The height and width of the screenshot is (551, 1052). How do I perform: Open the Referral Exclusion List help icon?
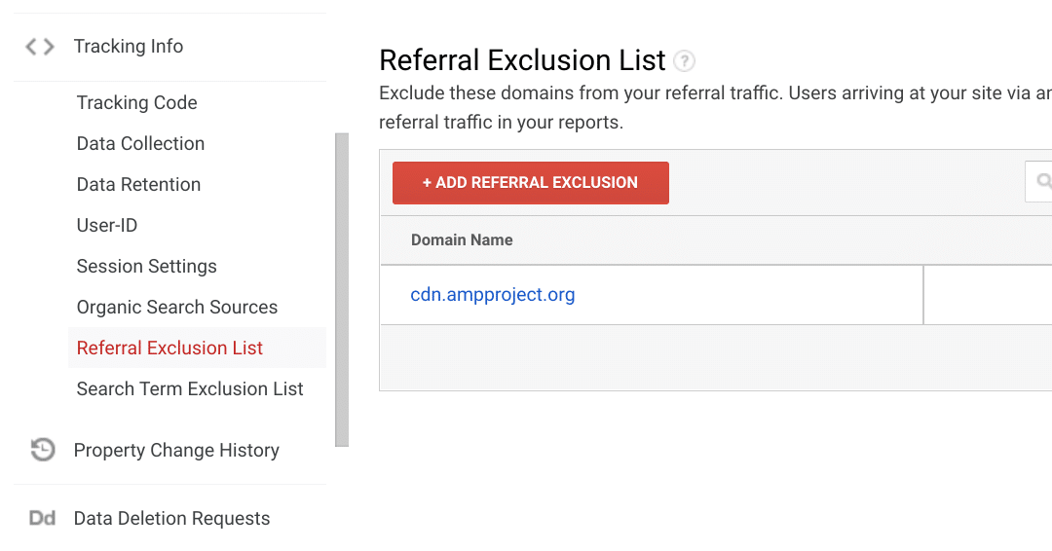point(685,61)
